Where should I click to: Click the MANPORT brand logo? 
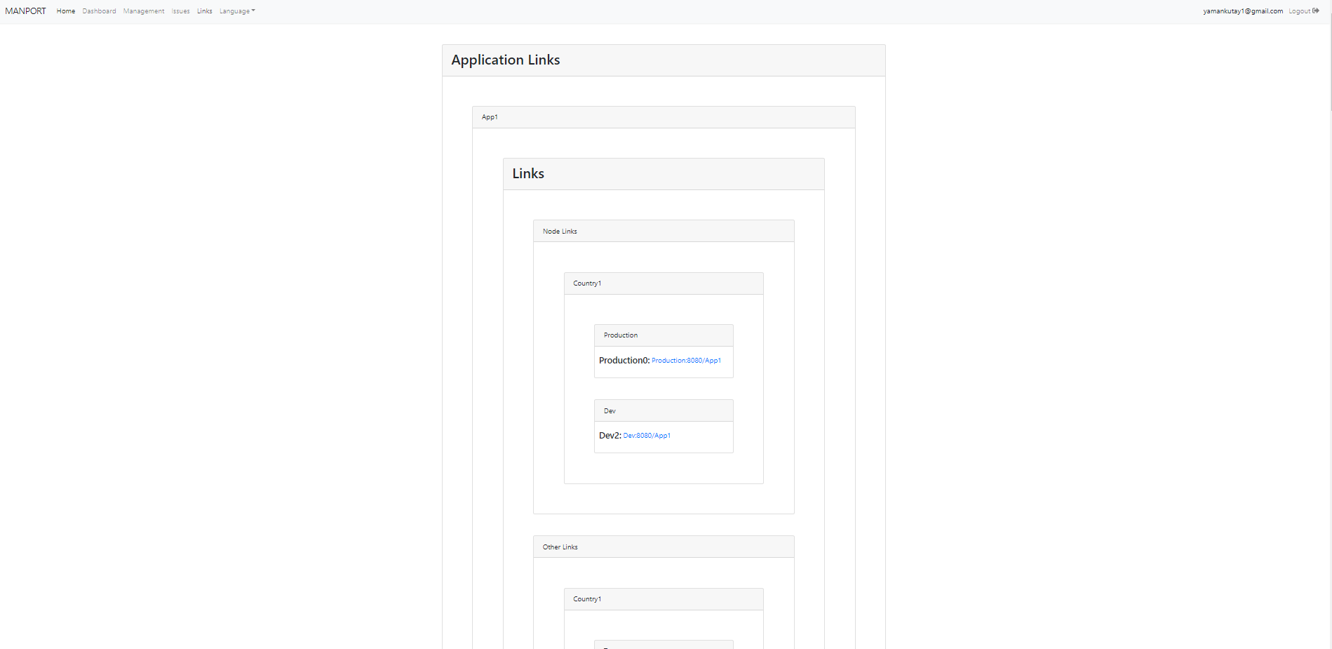click(x=25, y=11)
